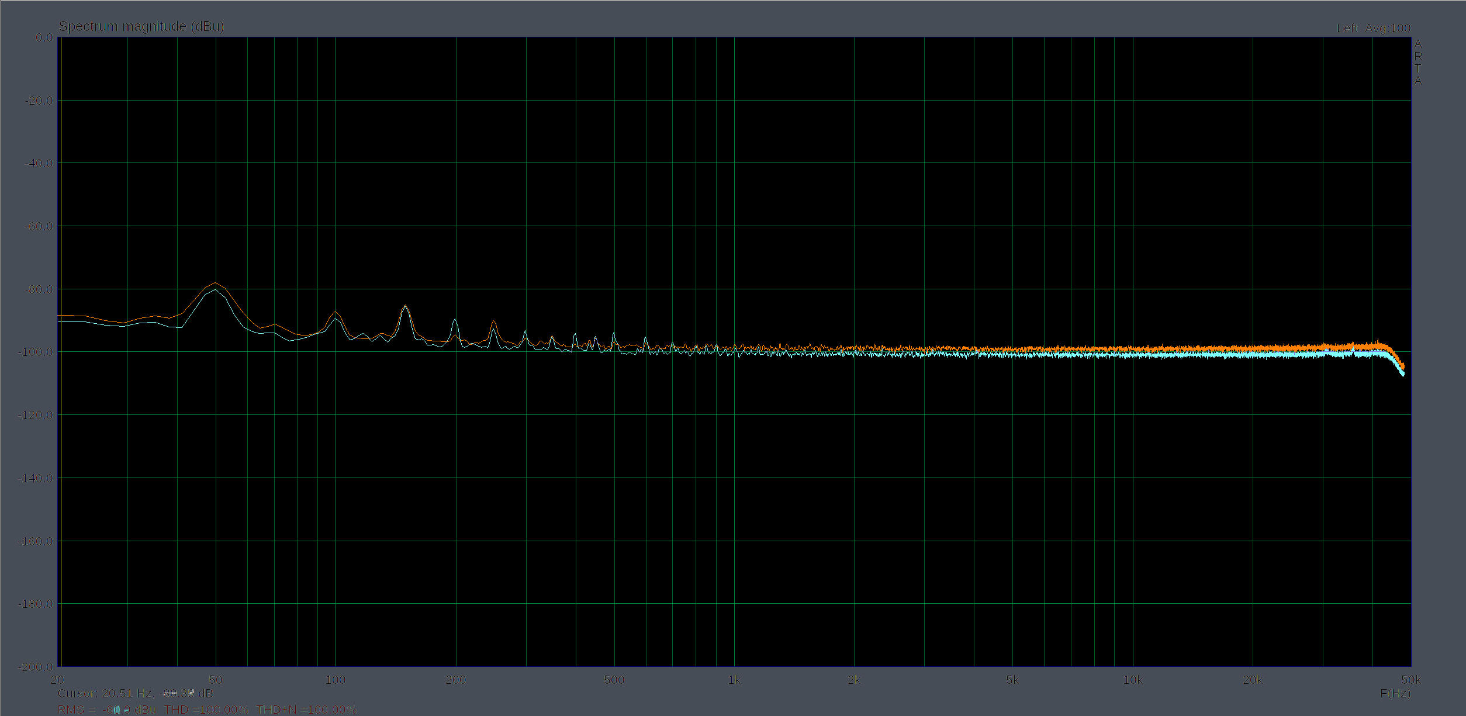This screenshot has height=716, width=1466.
Task: Click the 'Spectrum magnitude (dBu)' plot title
Action: pos(141,26)
